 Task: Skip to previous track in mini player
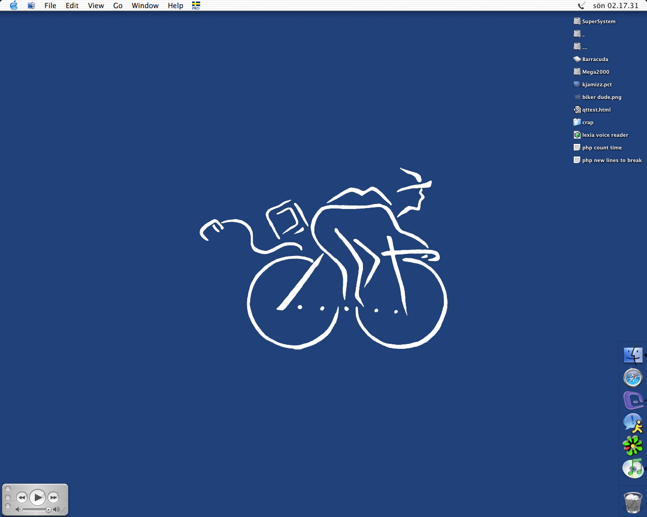click(22, 497)
